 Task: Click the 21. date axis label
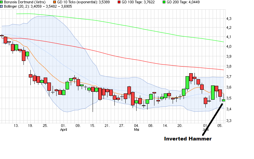[107, 126]
